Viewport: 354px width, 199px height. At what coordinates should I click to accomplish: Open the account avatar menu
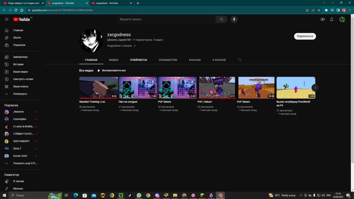coord(342,19)
